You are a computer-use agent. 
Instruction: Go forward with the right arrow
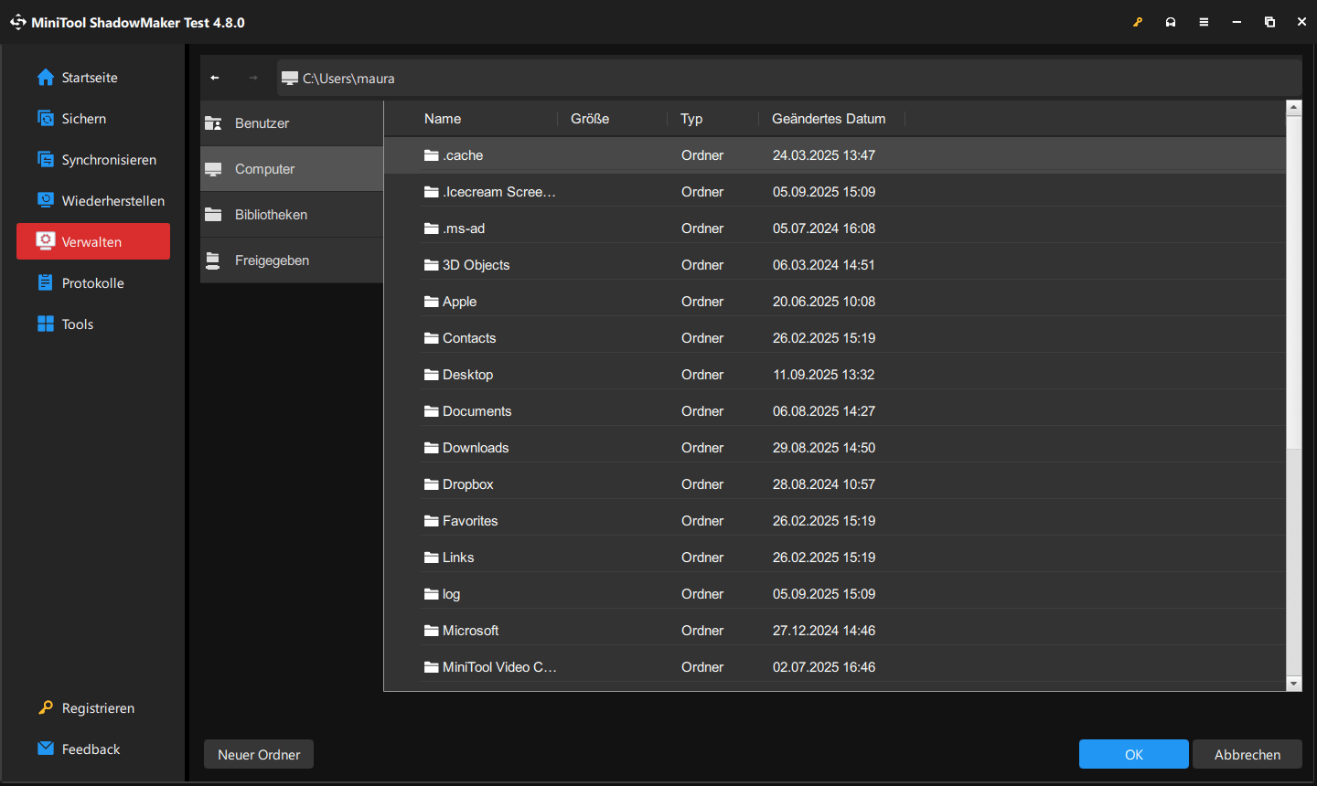point(253,78)
